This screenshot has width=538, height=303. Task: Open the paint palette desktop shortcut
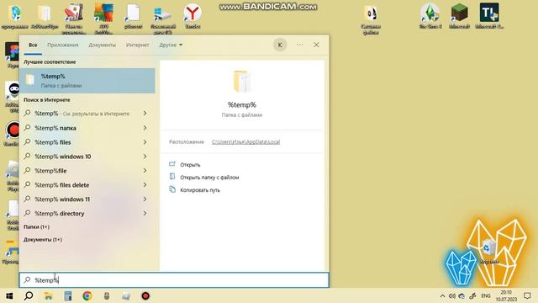74,19
